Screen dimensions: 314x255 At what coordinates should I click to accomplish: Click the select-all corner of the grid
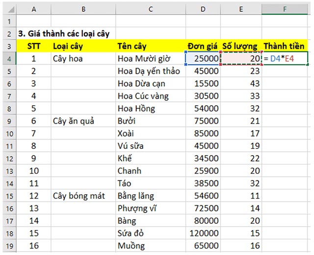point(8,9)
